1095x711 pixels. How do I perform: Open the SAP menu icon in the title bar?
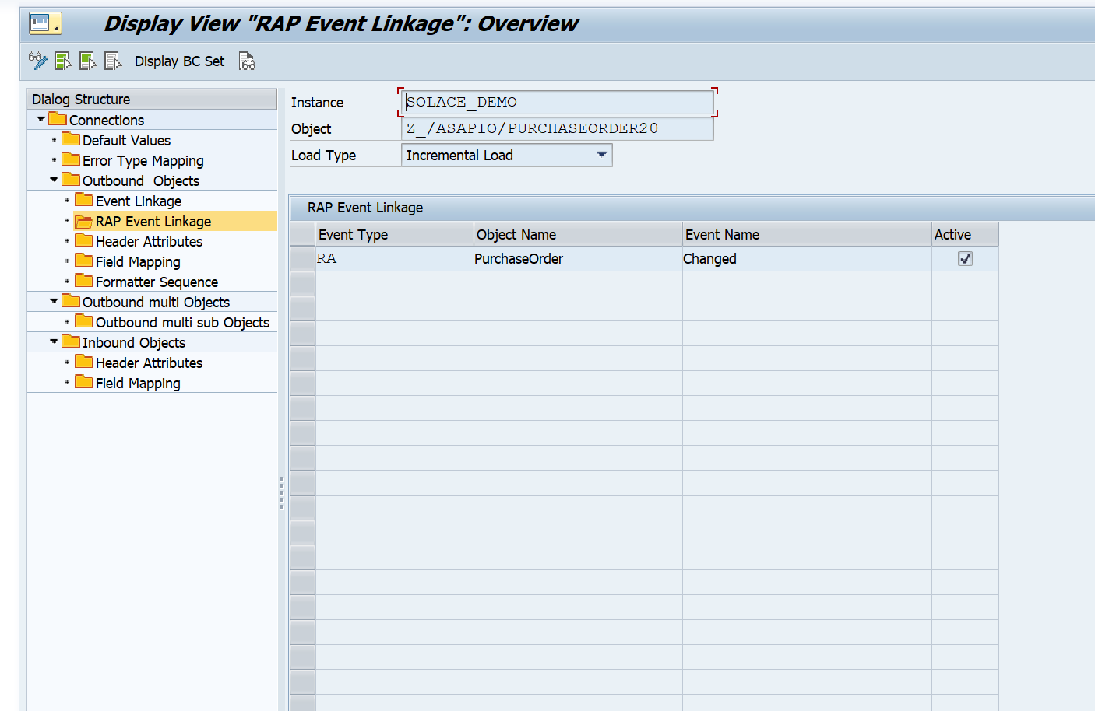(44, 23)
